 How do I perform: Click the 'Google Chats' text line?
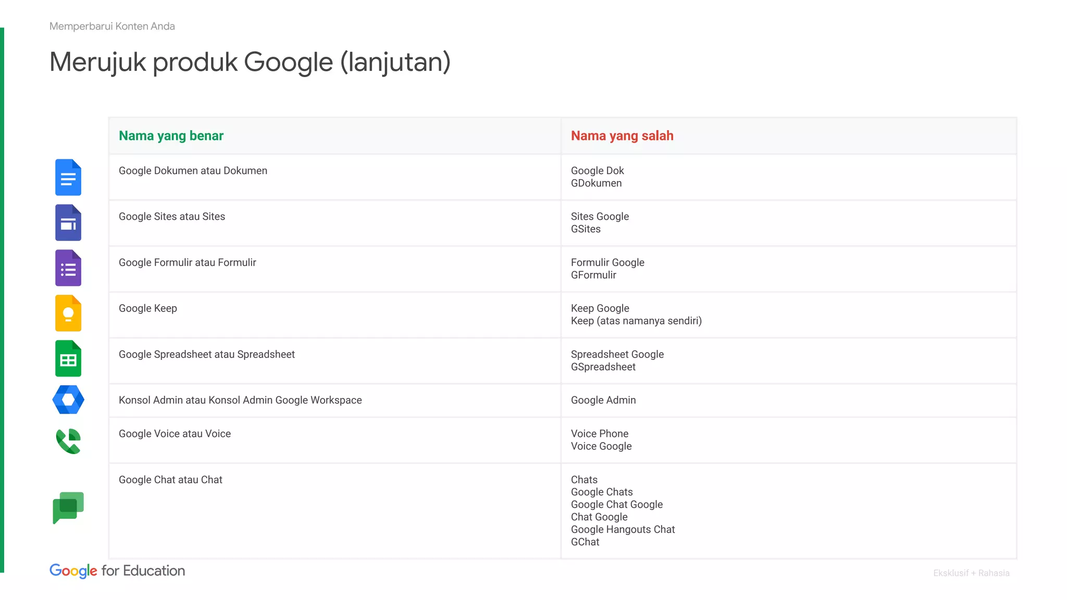pyautogui.click(x=602, y=492)
